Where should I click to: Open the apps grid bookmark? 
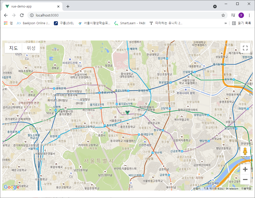[8, 23]
